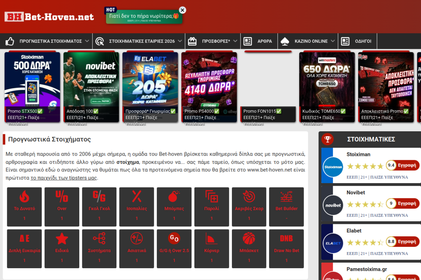
Task: Click the Novibet star rating
Action: pos(365,205)
